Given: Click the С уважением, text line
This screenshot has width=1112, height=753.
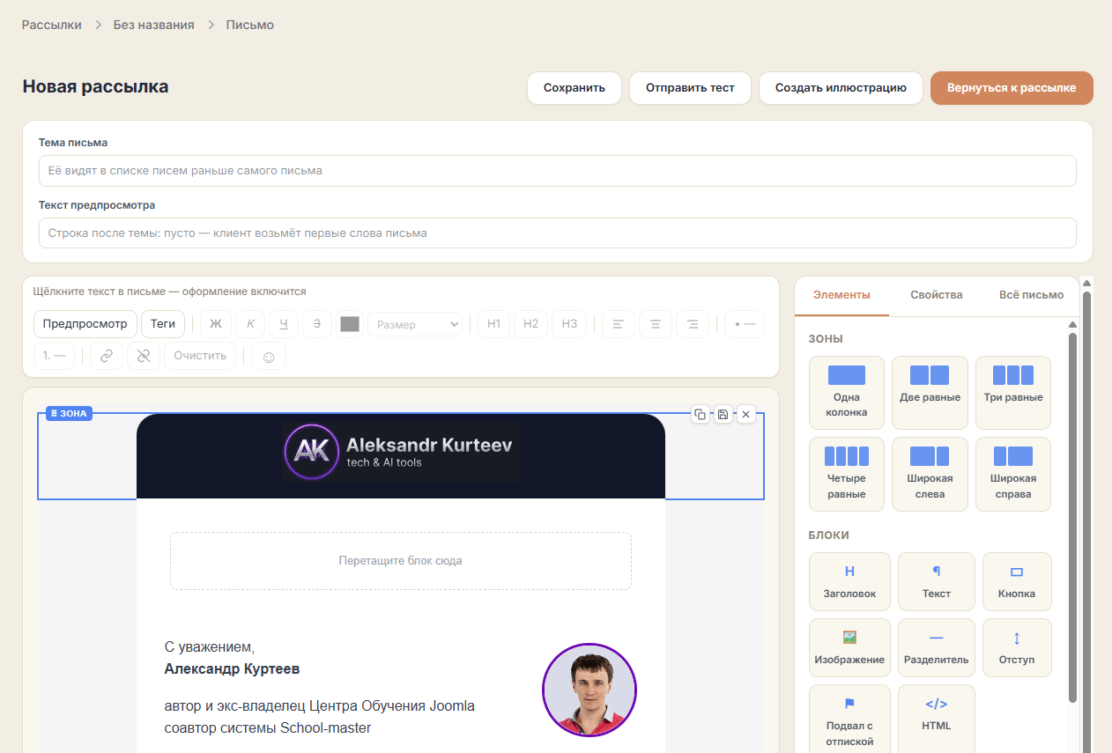Looking at the screenshot, I should pos(210,646).
